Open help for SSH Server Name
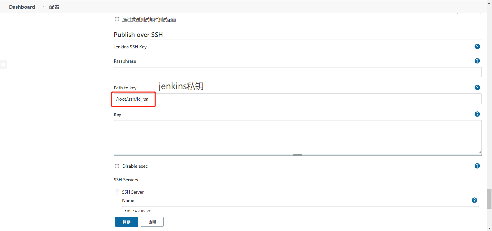492x231 pixels. click(x=474, y=200)
